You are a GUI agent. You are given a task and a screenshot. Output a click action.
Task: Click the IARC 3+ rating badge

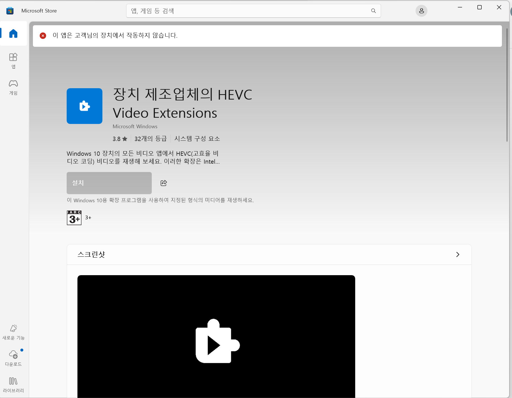click(74, 218)
